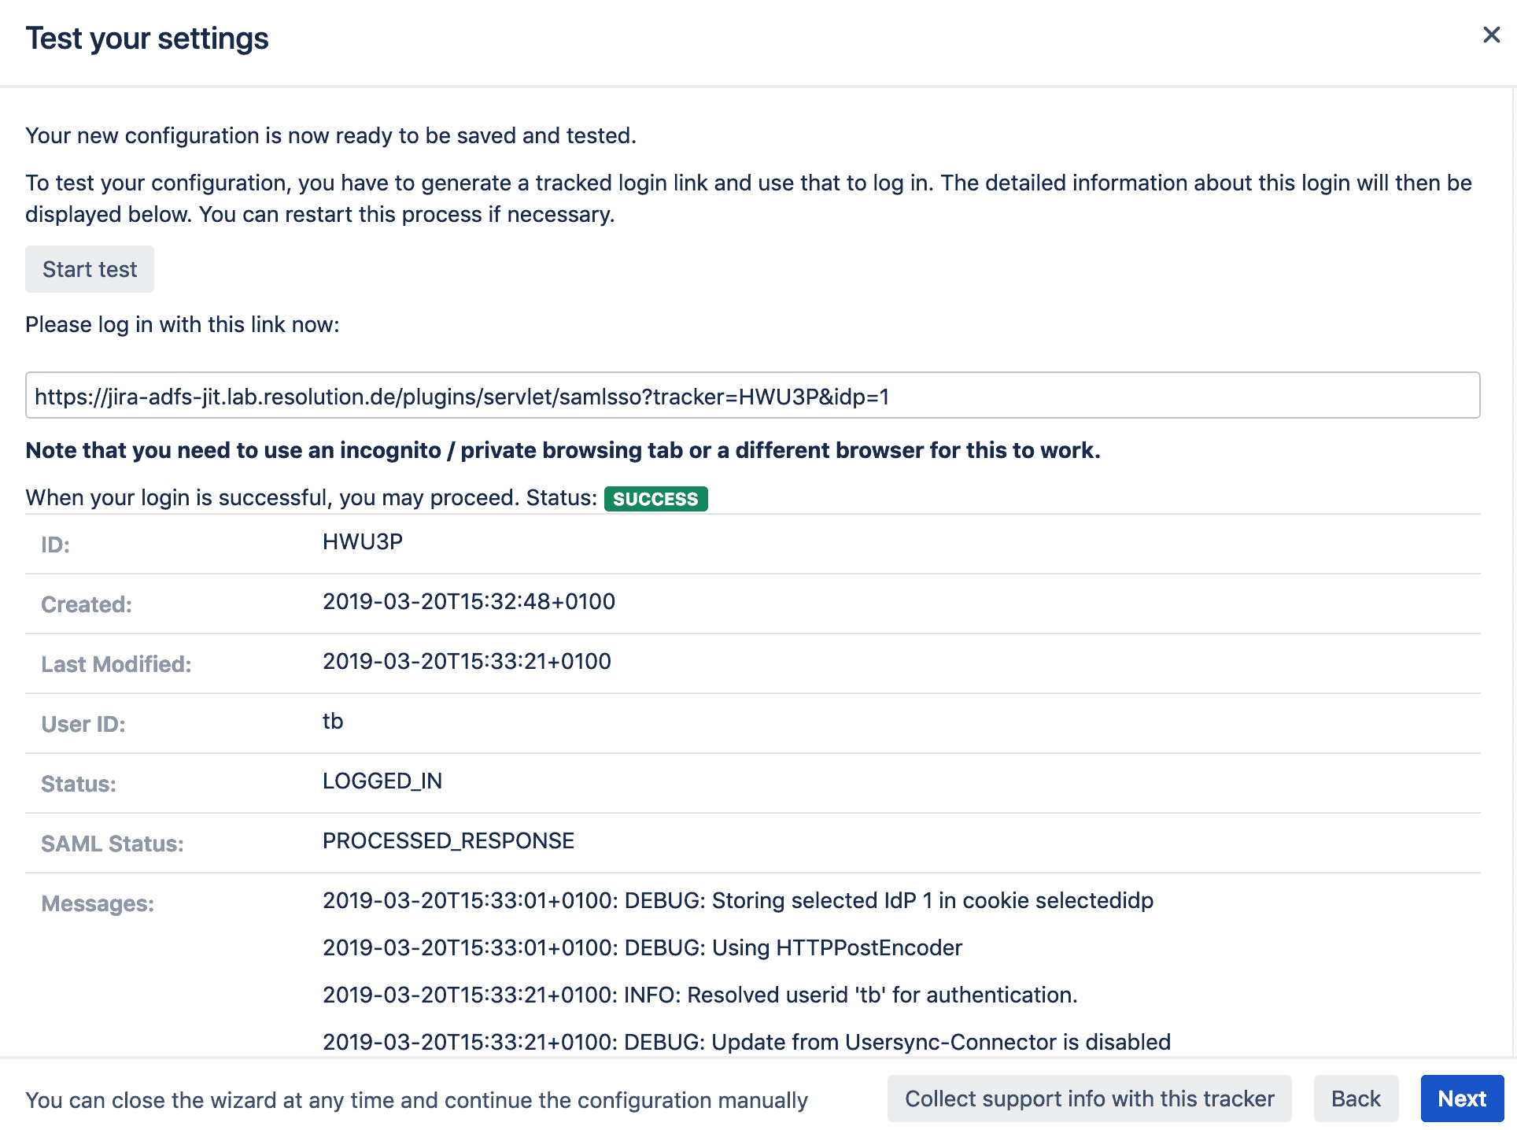Click the incognito browsing warning note
This screenshot has height=1130, width=1517.
[x=563, y=450]
